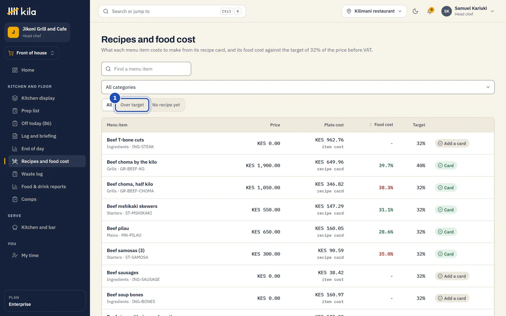Click the Kitchen and bar chef-hat icon

coord(15,227)
